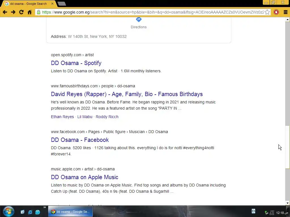Follow the Ethan Reyes sitelink
Viewport: 290px width, 217px height.
tap(62, 117)
